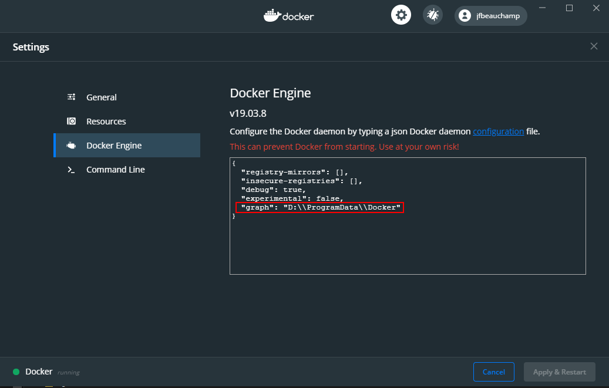Image resolution: width=609 pixels, height=388 pixels.
Task: Open the Resources settings section
Action: pos(106,122)
